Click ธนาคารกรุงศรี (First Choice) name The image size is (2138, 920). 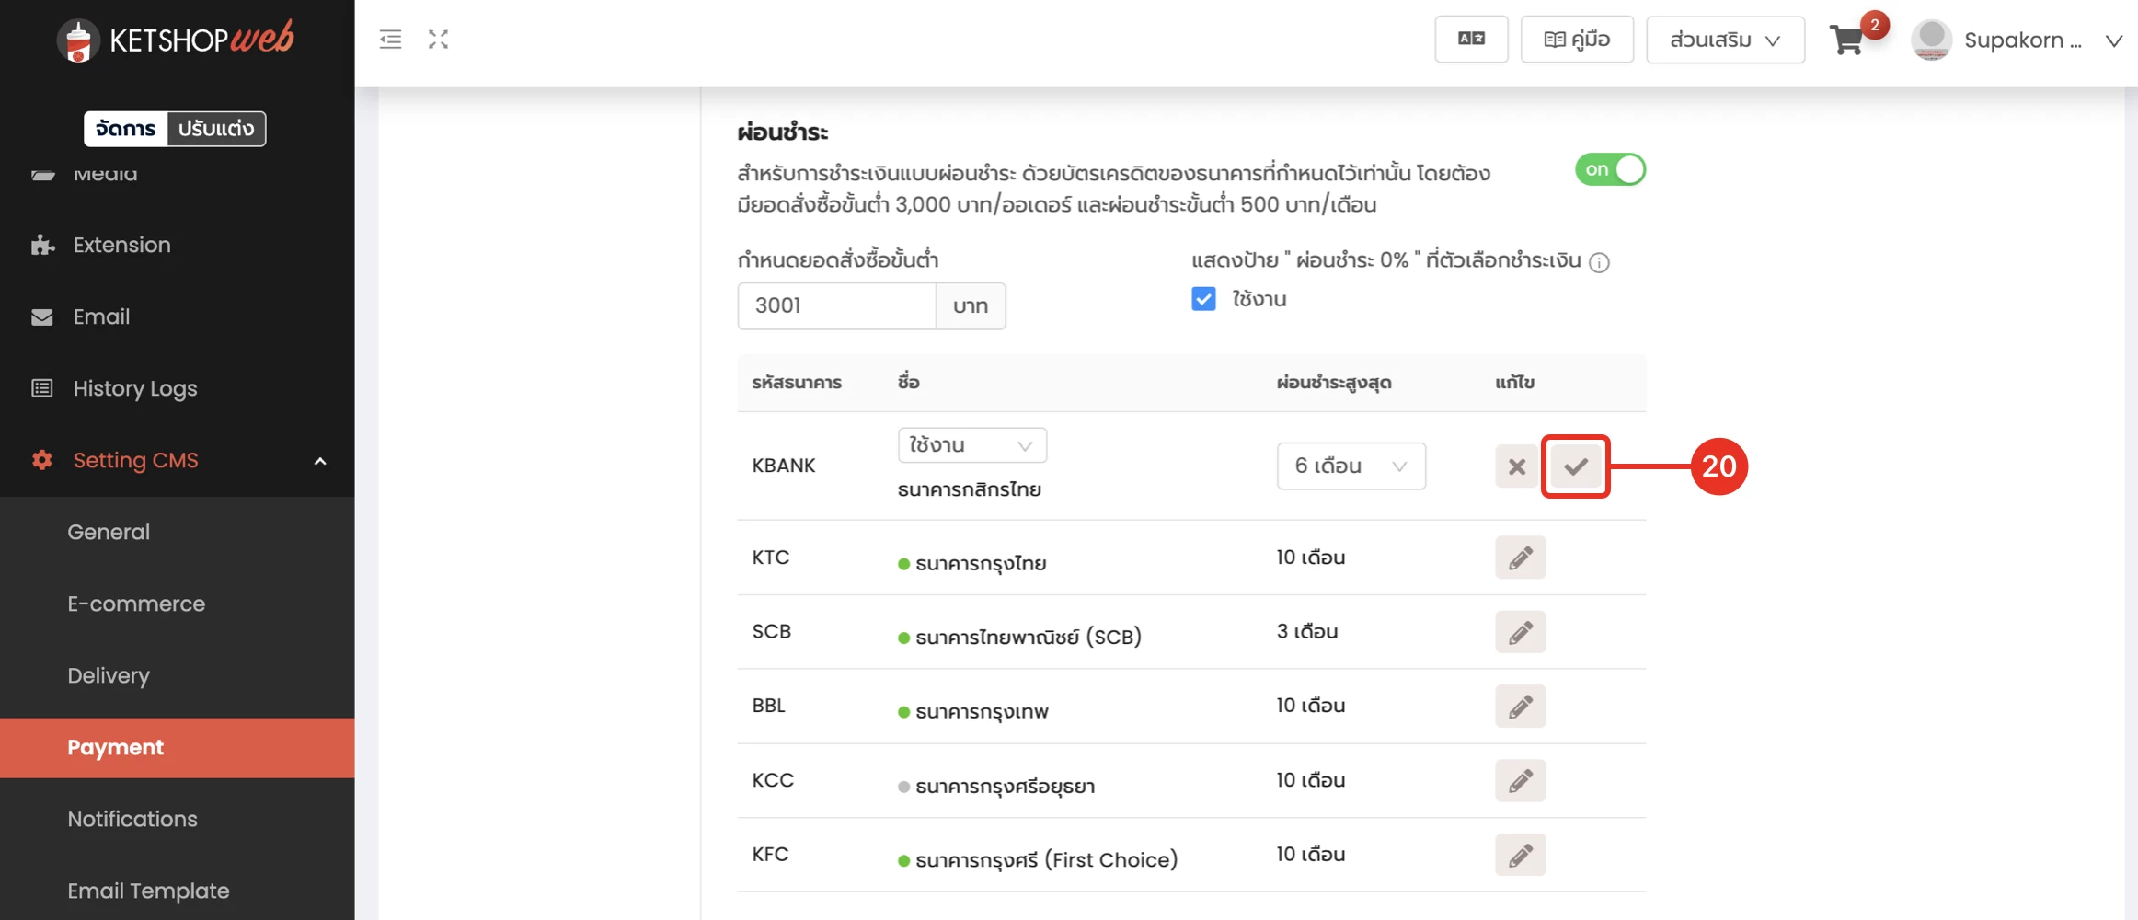[1047, 859]
